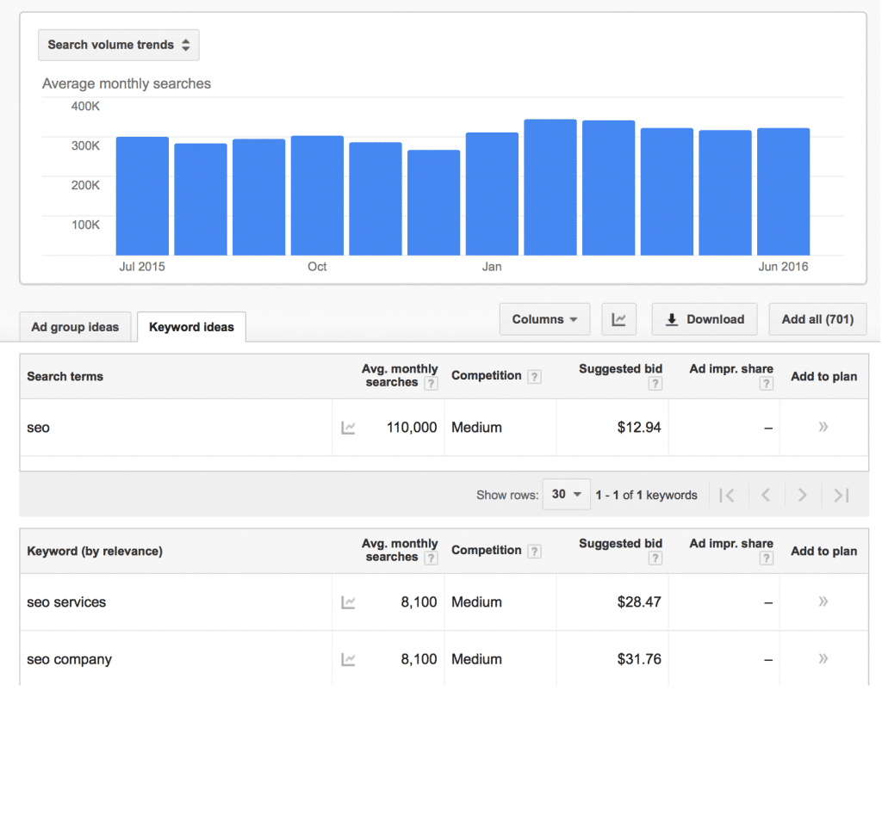Open the Columns dropdown

click(544, 319)
